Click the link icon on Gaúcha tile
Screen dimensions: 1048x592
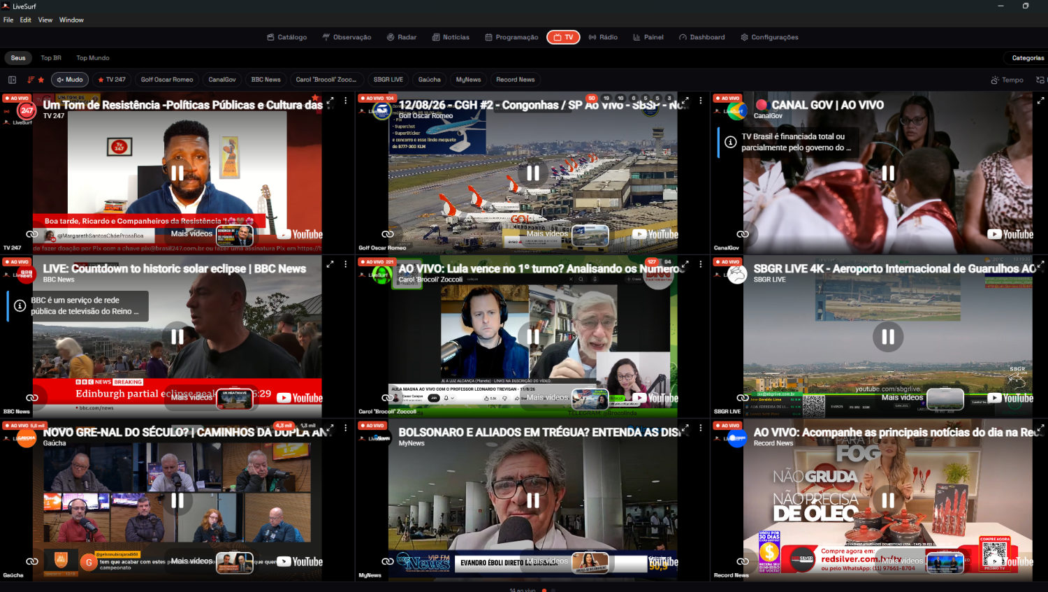[x=32, y=561]
